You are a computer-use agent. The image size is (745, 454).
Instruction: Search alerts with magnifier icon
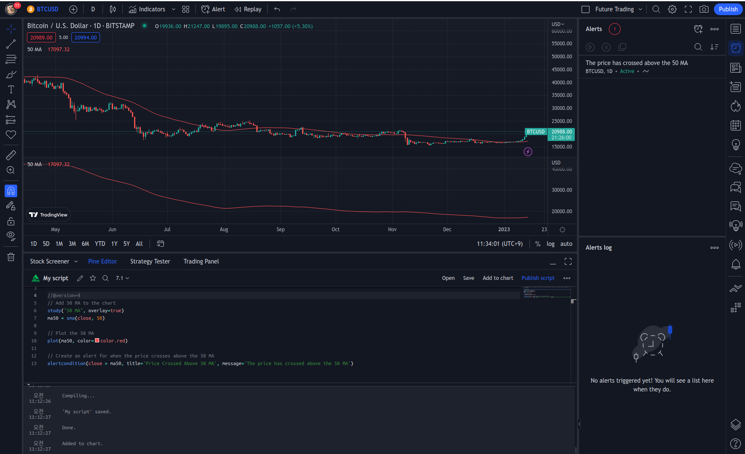(698, 47)
